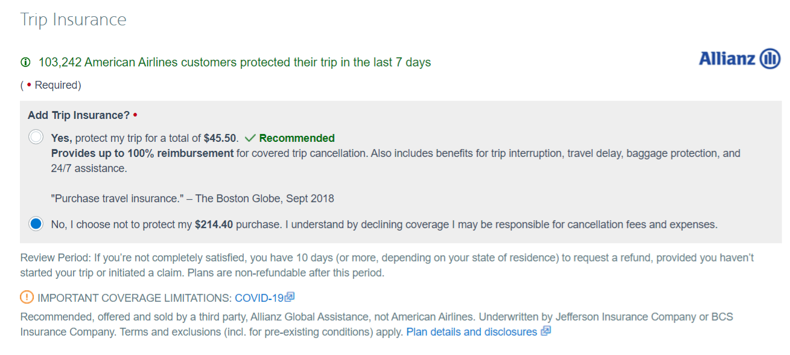Image resolution: width=790 pixels, height=355 pixels.
Task: Click the Trip Insurance page heading
Action: 74,19
